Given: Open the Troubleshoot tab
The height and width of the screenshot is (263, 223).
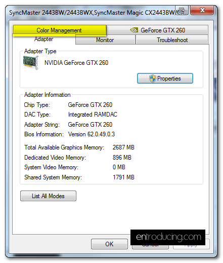Looking at the screenshot, I should pyautogui.click(x=172, y=40).
